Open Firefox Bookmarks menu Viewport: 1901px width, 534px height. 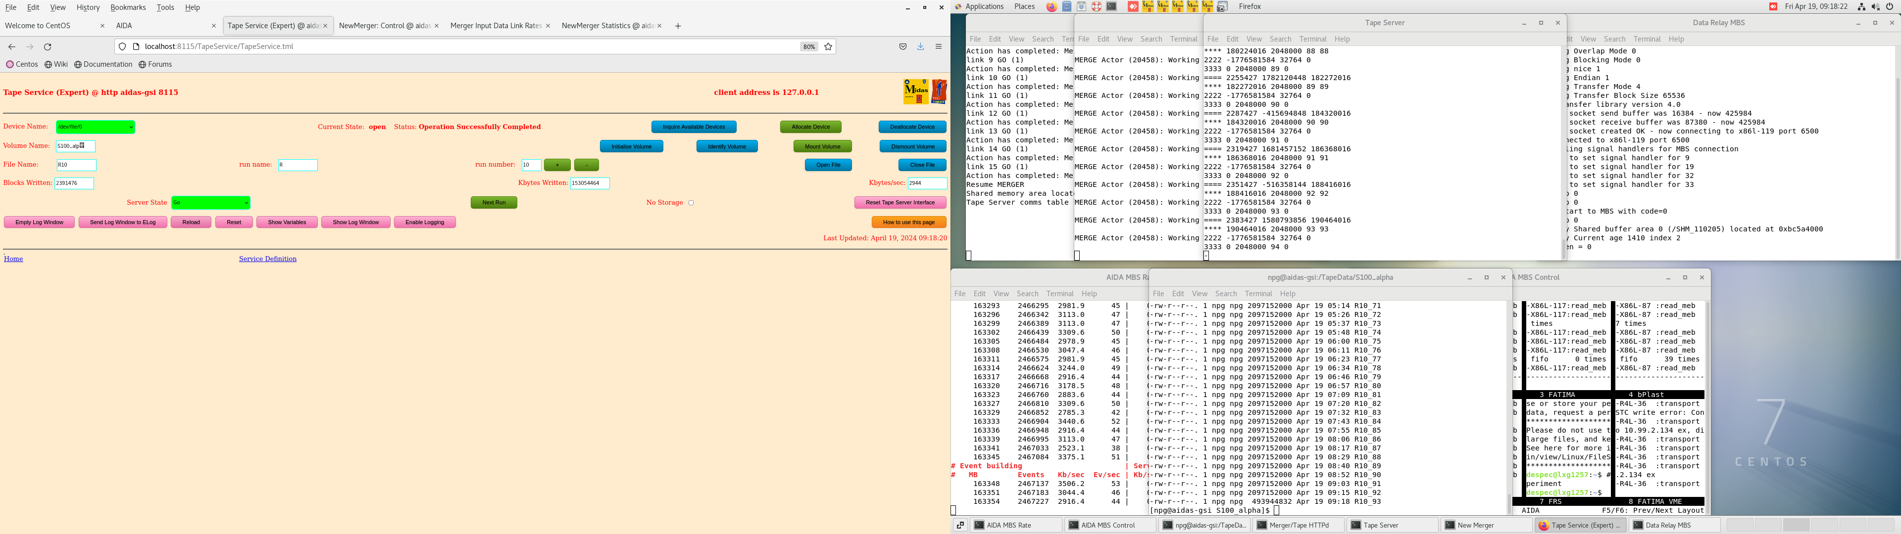click(x=128, y=7)
